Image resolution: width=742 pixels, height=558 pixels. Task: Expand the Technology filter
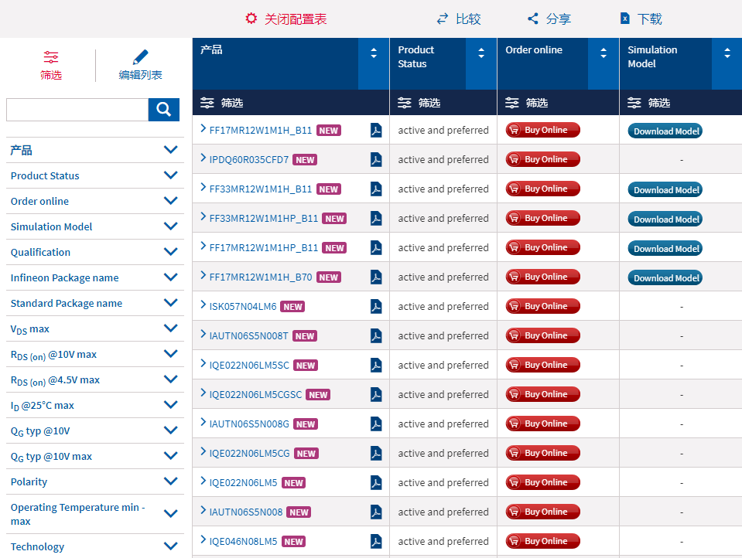(x=170, y=546)
